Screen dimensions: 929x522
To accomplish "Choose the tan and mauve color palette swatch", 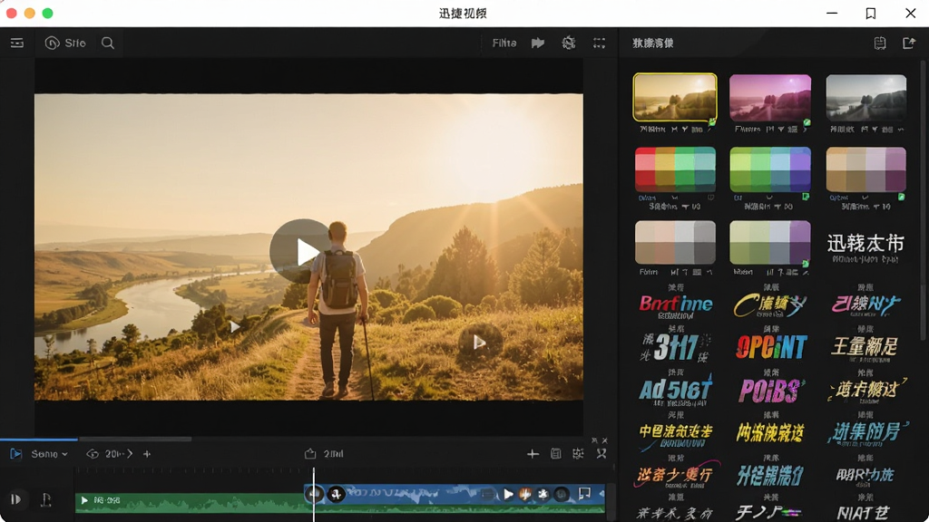I will (x=866, y=169).
